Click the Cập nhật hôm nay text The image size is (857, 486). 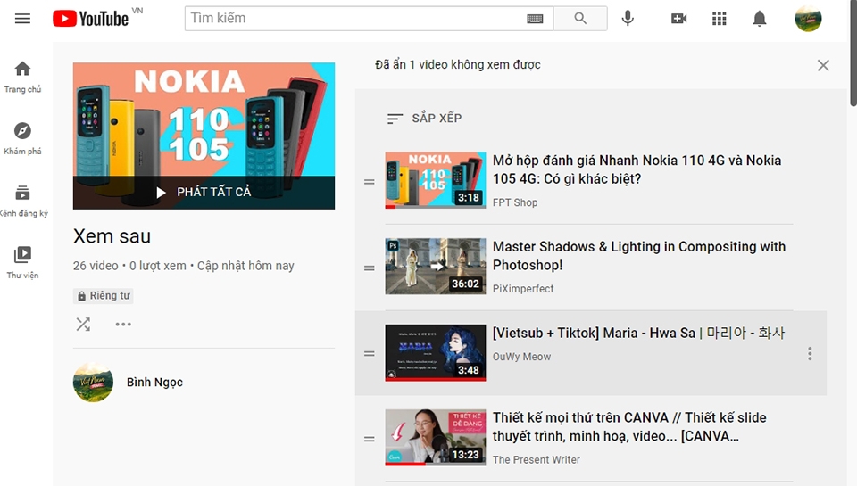click(245, 266)
